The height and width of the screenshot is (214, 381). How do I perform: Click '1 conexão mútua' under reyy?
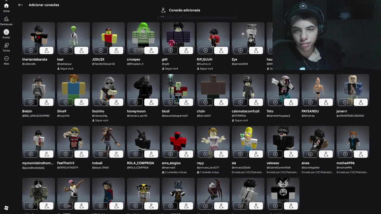(x=208, y=172)
